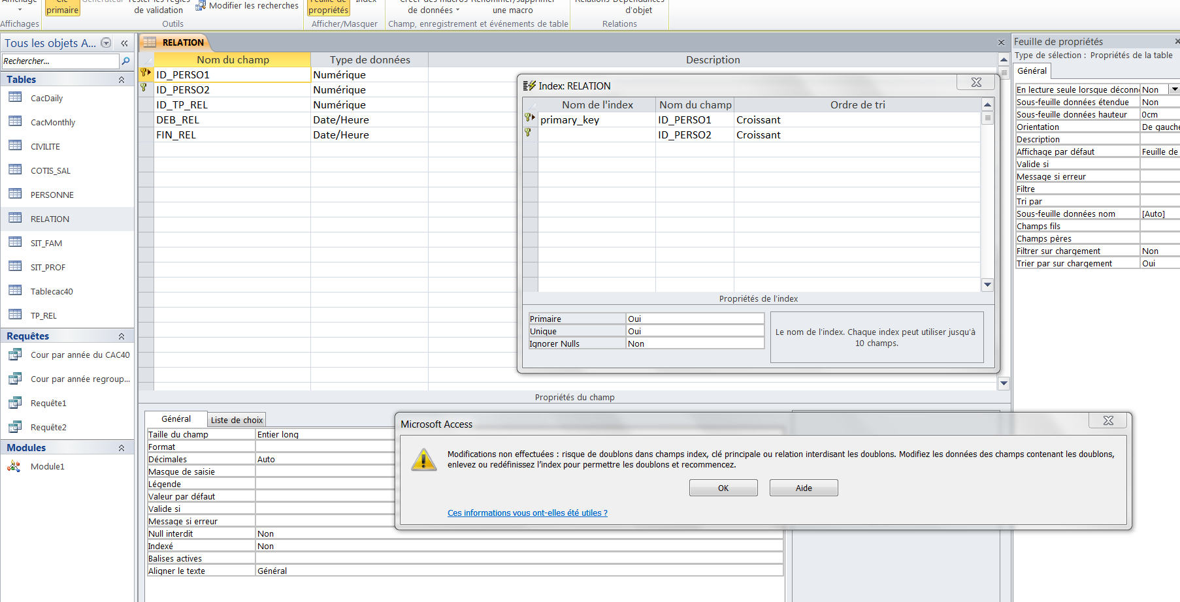Collapse the Requêtes group
This screenshot has height=602, width=1180.
click(121, 336)
